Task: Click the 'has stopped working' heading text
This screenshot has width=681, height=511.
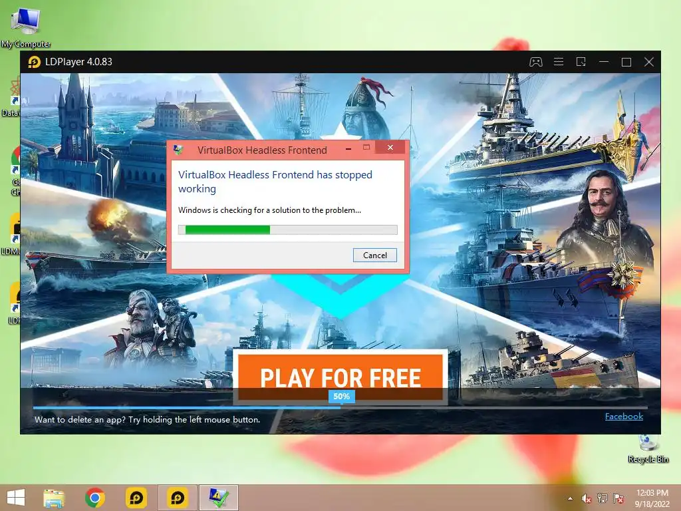Action: pyautogui.click(x=275, y=182)
